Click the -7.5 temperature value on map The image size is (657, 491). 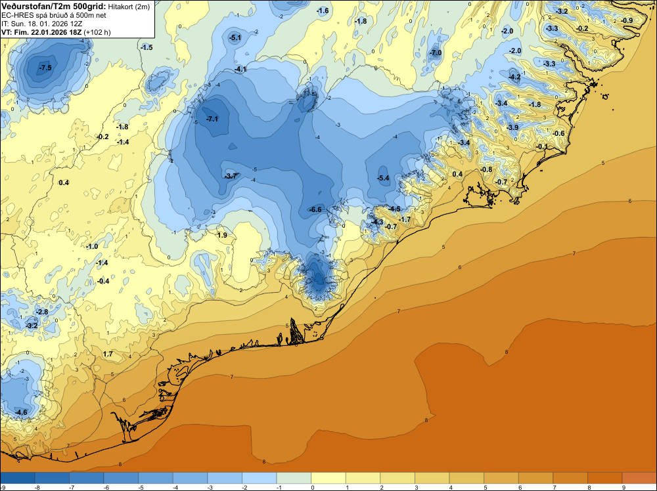(x=45, y=68)
